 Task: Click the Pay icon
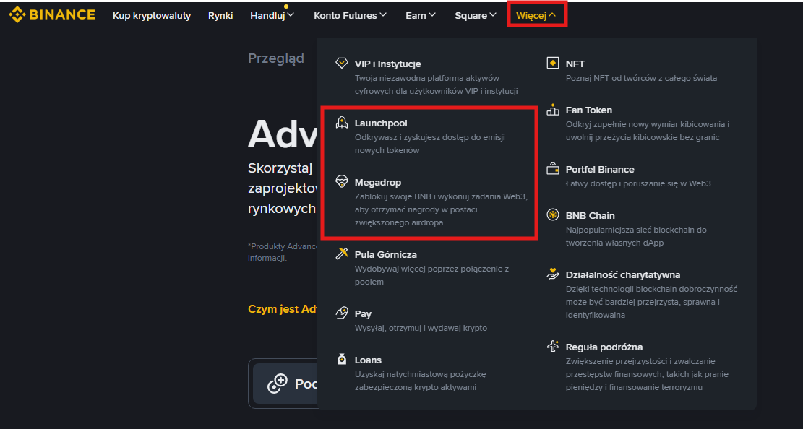(x=342, y=313)
